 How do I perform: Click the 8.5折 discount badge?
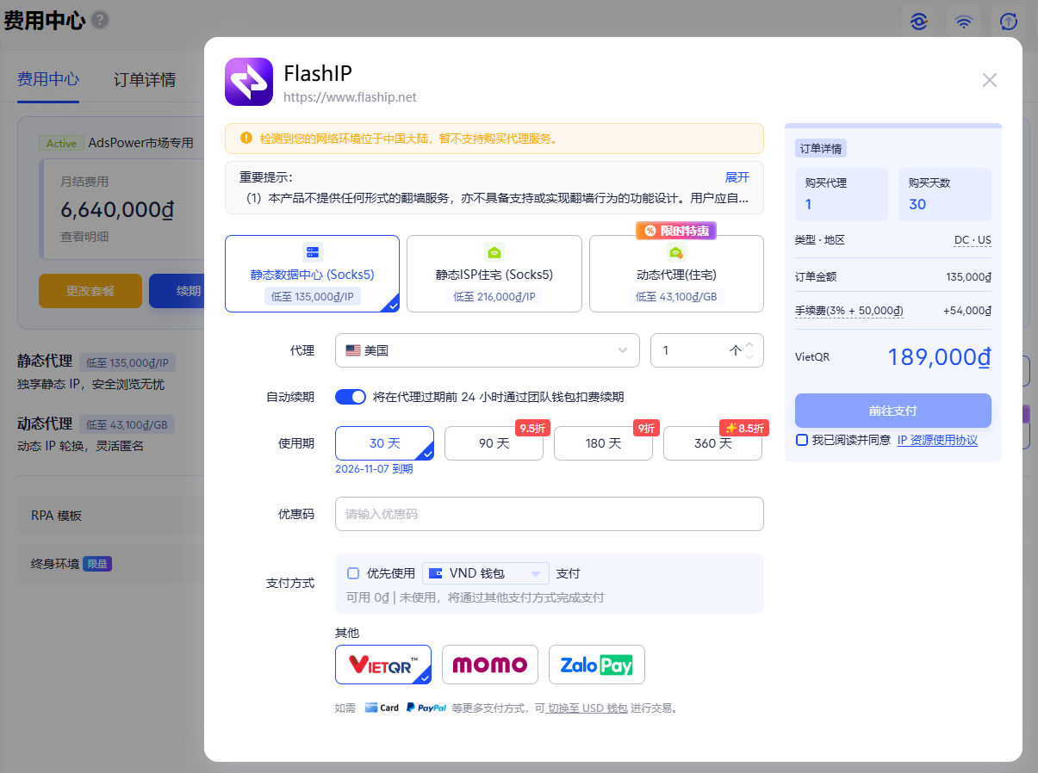[x=743, y=428]
